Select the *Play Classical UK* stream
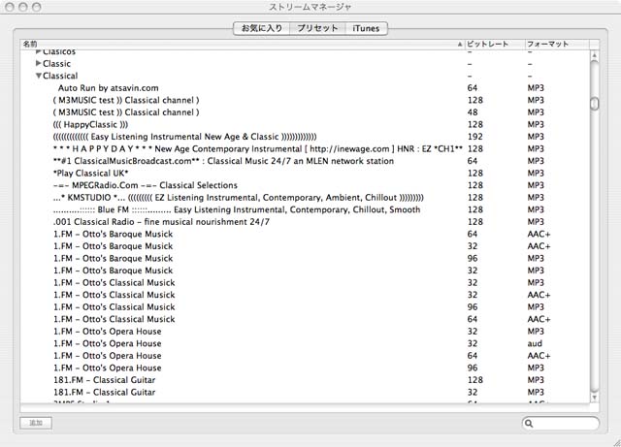Viewport: 621px width, 447px height. (305, 173)
